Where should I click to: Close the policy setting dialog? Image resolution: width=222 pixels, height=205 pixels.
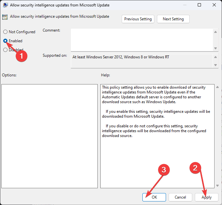pyautogui.click(x=214, y=5)
